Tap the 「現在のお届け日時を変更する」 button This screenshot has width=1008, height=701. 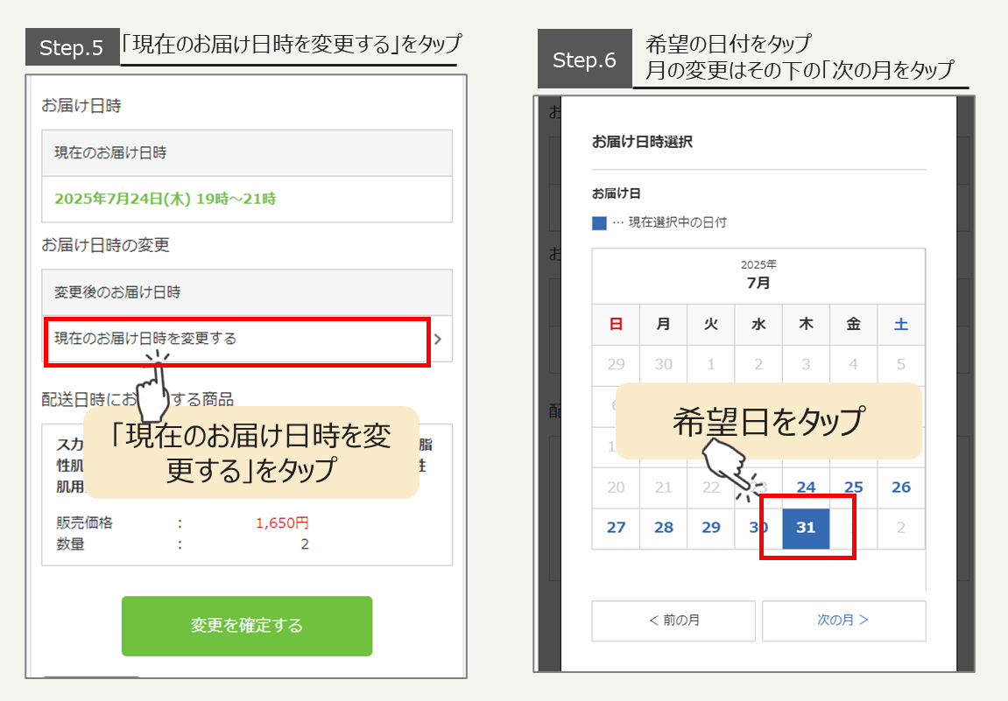tap(236, 340)
